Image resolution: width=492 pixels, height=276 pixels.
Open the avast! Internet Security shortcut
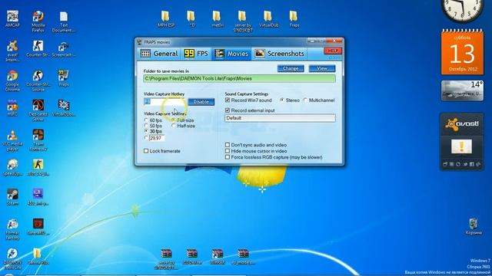click(12, 51)
